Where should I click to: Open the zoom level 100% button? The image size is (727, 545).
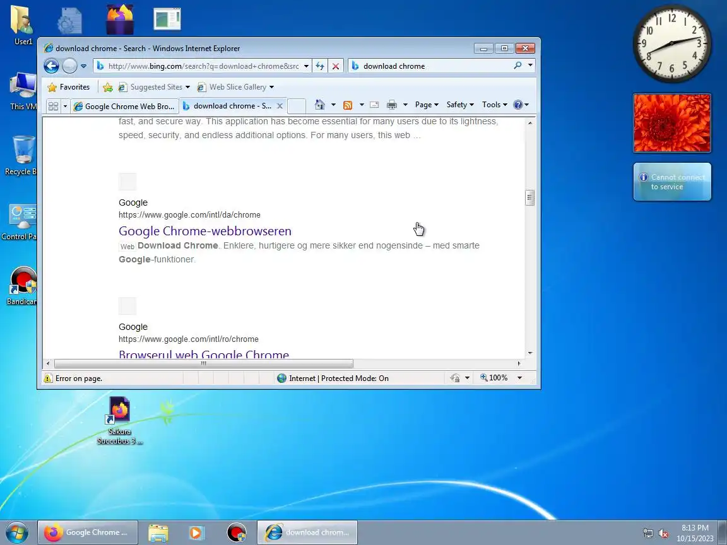coord(494,378)
